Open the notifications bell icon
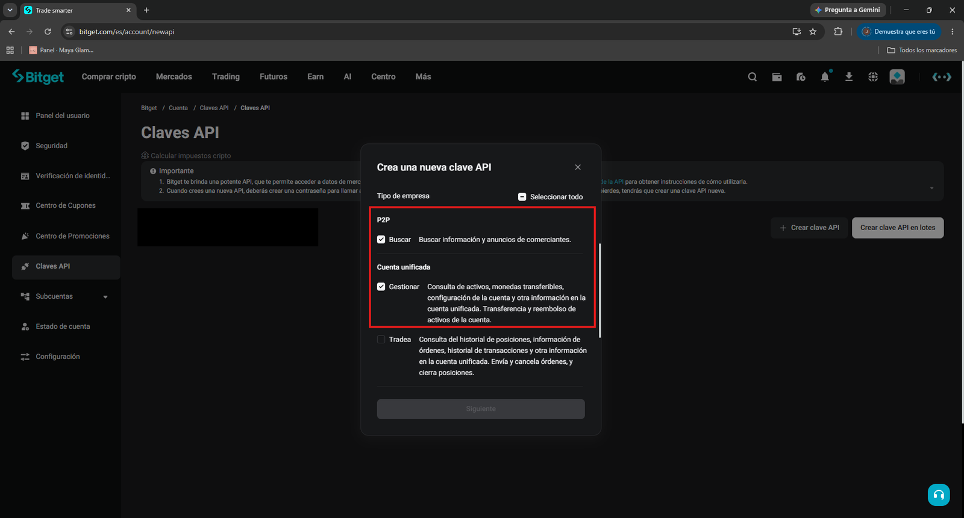 (825, 76)
